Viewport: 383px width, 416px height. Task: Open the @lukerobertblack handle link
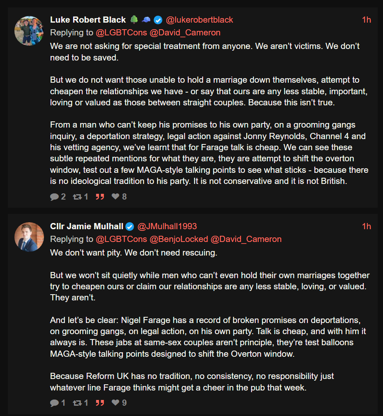tap(199, 20)
